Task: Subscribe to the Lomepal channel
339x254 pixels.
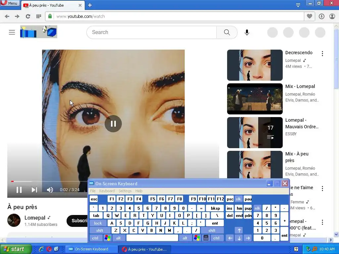Action: coord(77,221)
